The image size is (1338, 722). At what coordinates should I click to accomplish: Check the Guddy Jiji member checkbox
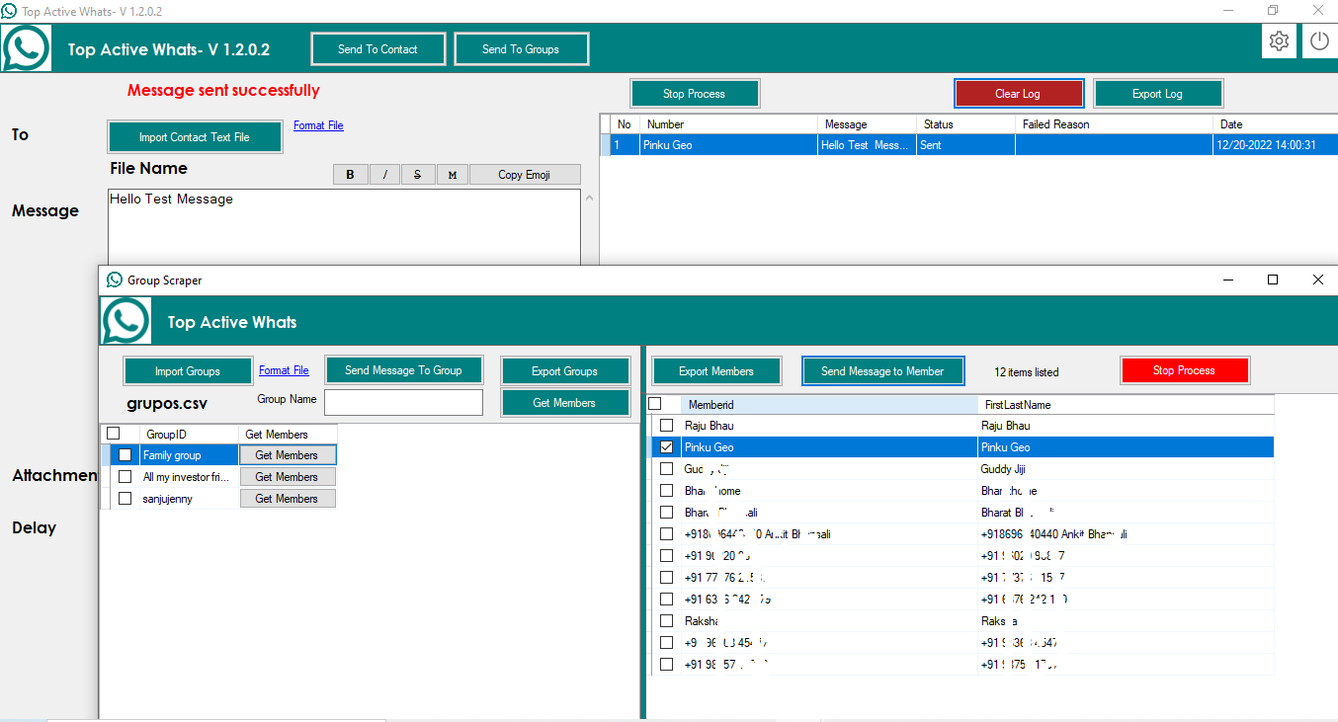coord(667,469)
